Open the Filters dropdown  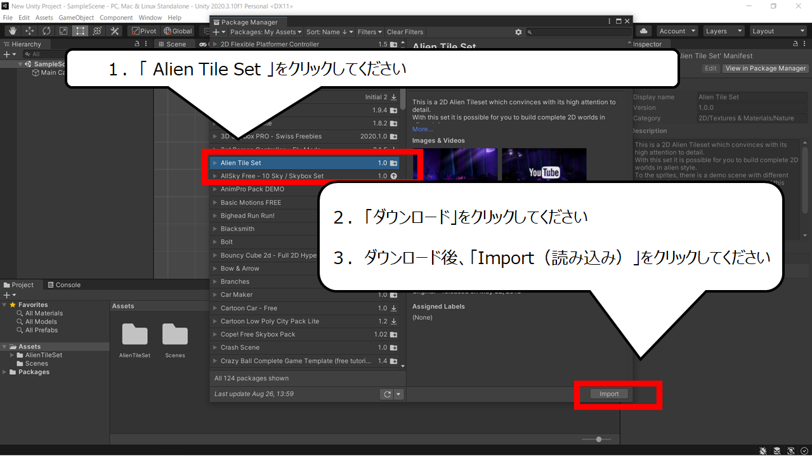click(370, 32)
